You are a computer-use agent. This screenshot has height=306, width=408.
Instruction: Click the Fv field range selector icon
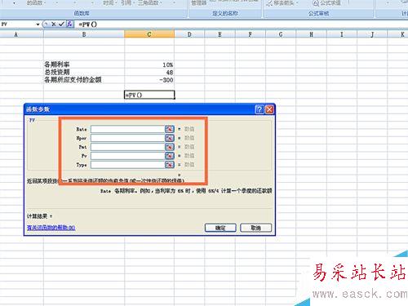click(170, 156)
